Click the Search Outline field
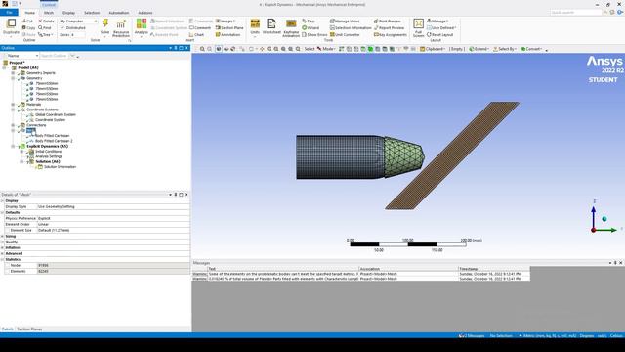625x352 pixels. [55, 56]
